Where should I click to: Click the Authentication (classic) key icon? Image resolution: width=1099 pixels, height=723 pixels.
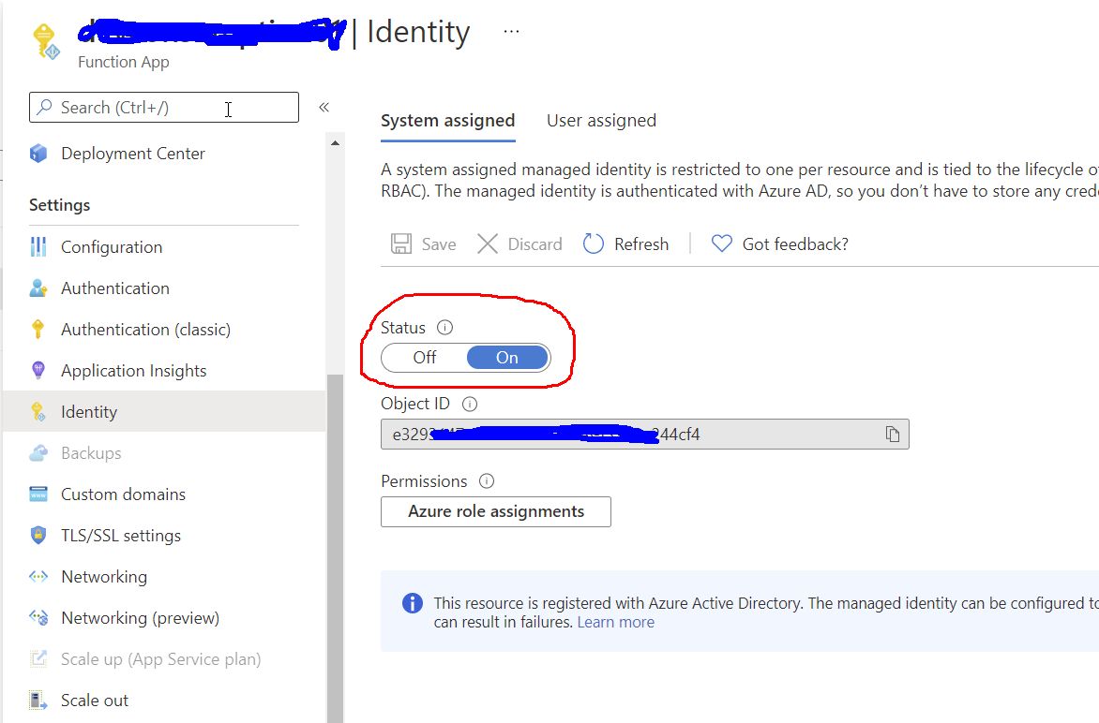pos(38,329)
